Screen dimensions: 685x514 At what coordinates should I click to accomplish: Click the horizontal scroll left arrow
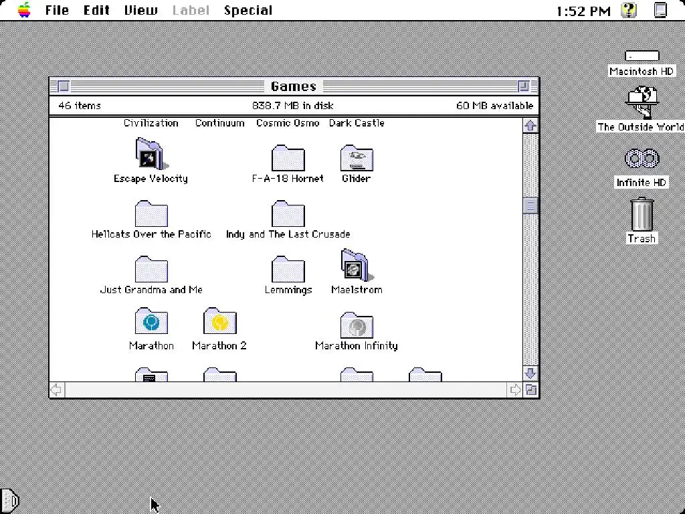(56, 390)
